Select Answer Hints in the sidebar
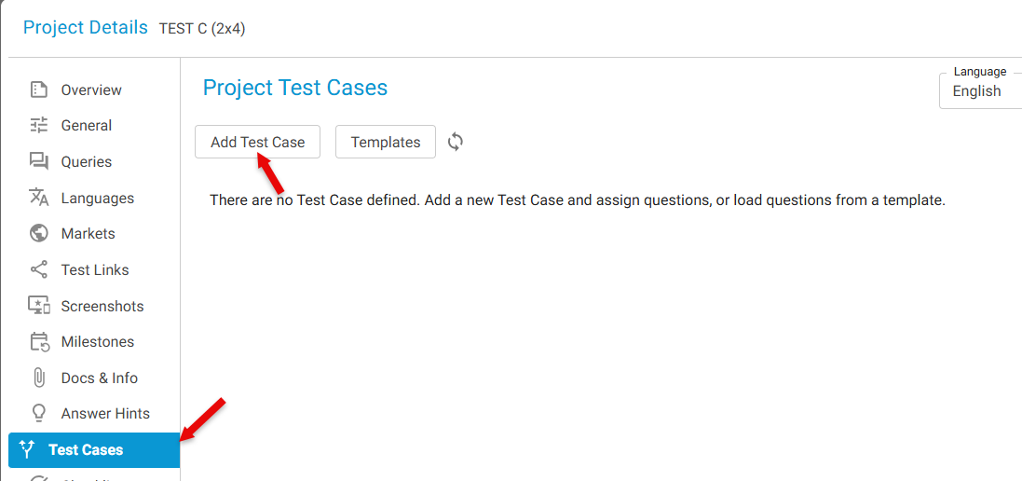Viewport: 1022px width, 481px height. click(105, 413)
